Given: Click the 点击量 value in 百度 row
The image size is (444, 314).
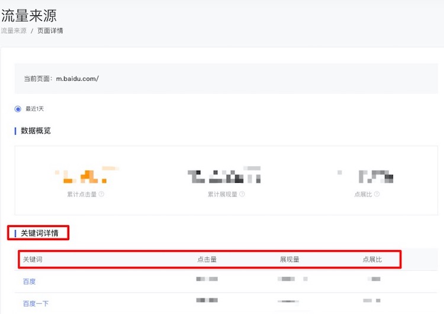Looking at the screenshot, I should click(x=207, y=279).
